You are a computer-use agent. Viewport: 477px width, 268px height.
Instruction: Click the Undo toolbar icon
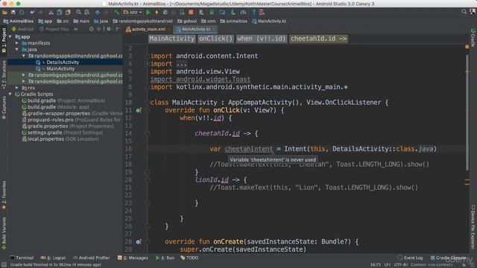(32, 13)
